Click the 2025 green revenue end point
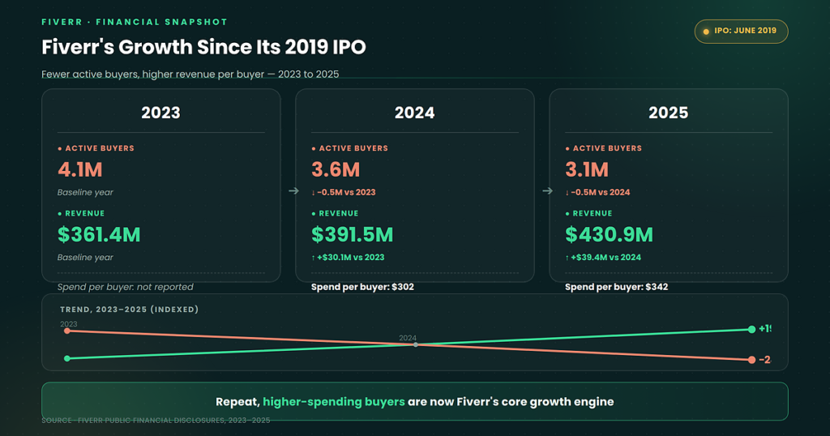 pos(751,329)
